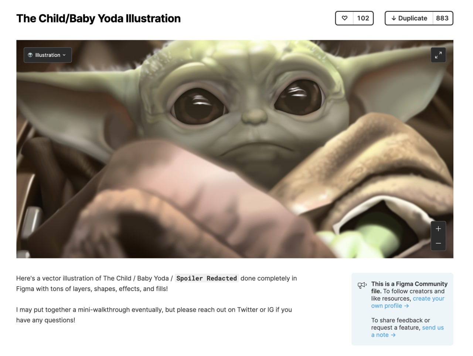Image resolution: width=473 pixels, height=356 pixels.
Task: Click the arrow after own profile
Action: tap(406, 306)
